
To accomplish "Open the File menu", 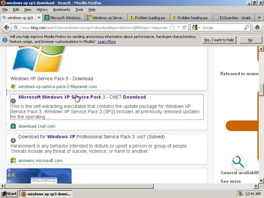I will point(5,10).
